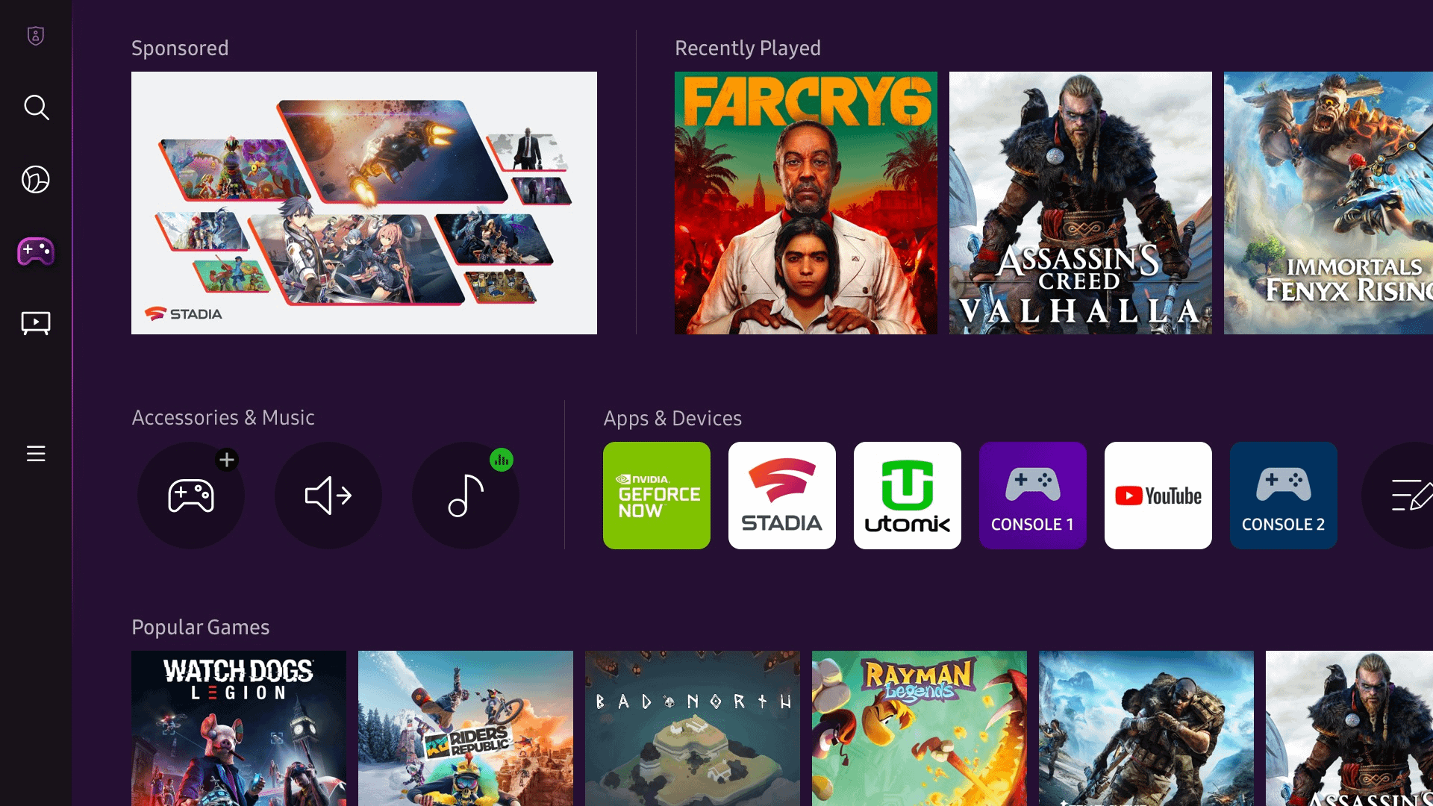
Task: Open the search panel
Action: pos(37,108)
